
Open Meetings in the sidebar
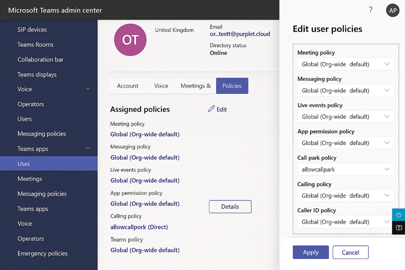30,179
